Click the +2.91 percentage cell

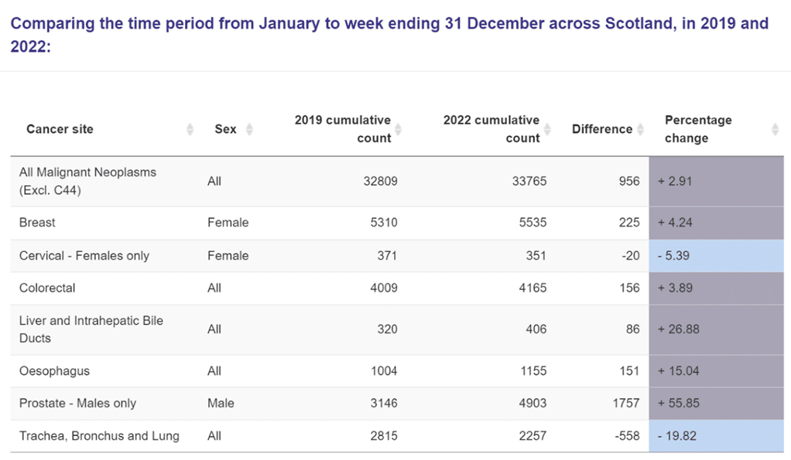click(717, 182)
